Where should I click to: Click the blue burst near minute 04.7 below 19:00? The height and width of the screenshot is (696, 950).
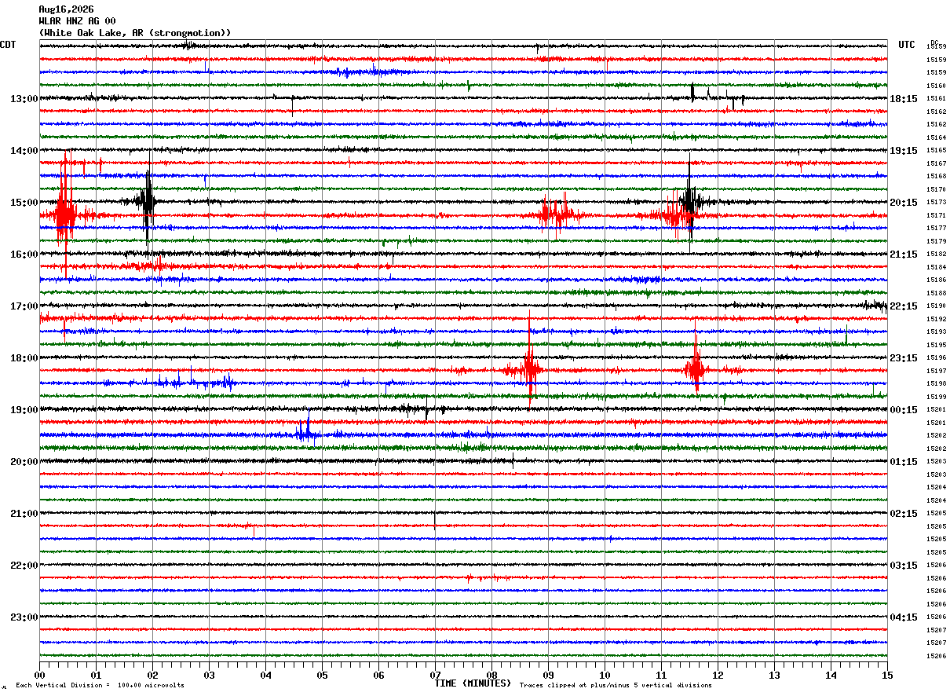point(305,432)
